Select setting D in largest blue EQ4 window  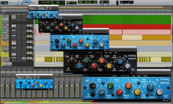click(x=128, y=76)
